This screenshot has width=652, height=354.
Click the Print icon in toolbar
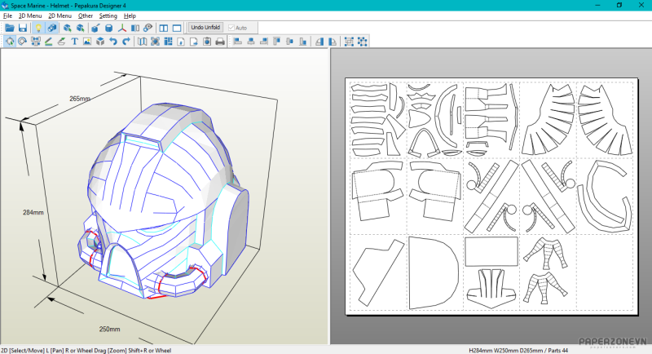coord(219,42)
